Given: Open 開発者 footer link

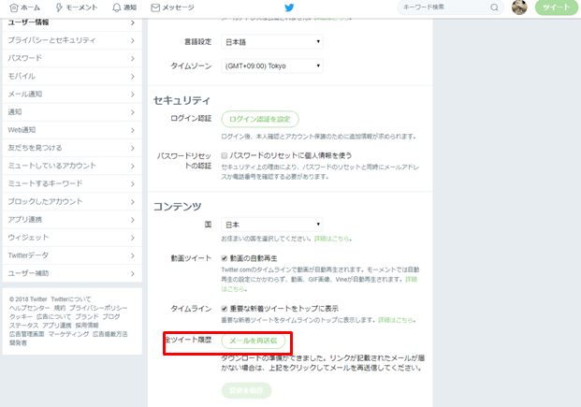Looking at the screenshot, I should click(x=18, y=342).
